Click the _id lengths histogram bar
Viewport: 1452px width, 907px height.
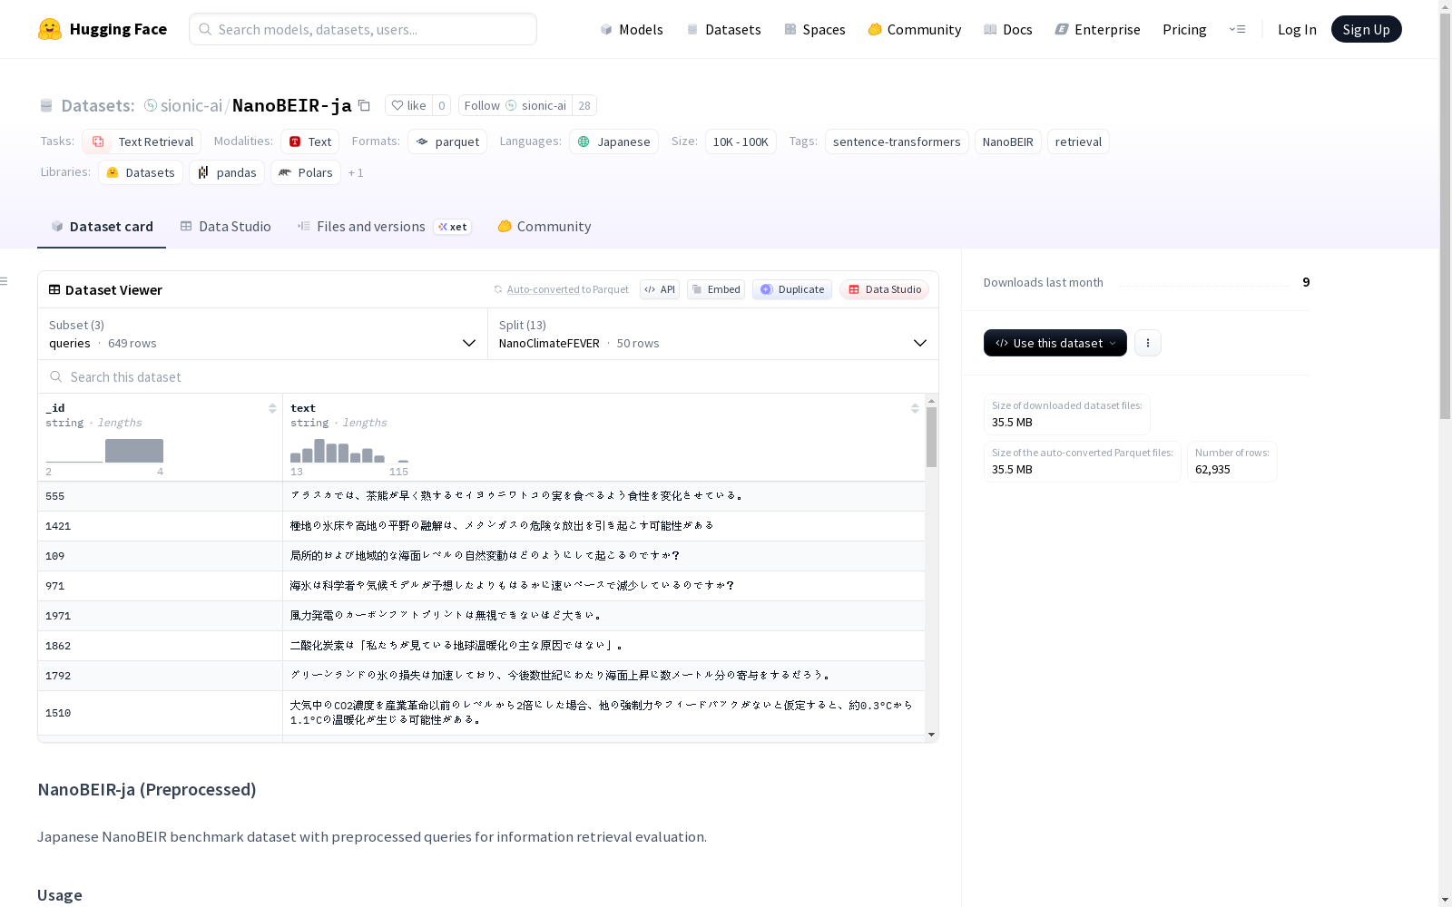click(x=134, y=451)
